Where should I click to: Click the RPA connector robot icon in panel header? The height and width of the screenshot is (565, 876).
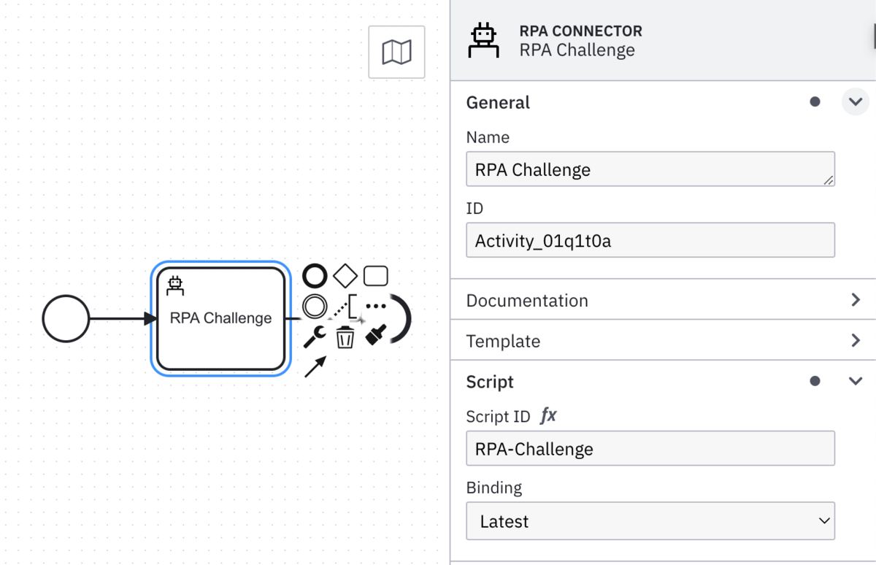coord(483,40)
